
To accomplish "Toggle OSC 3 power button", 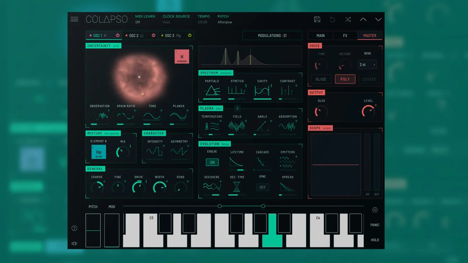I will 190,35.
